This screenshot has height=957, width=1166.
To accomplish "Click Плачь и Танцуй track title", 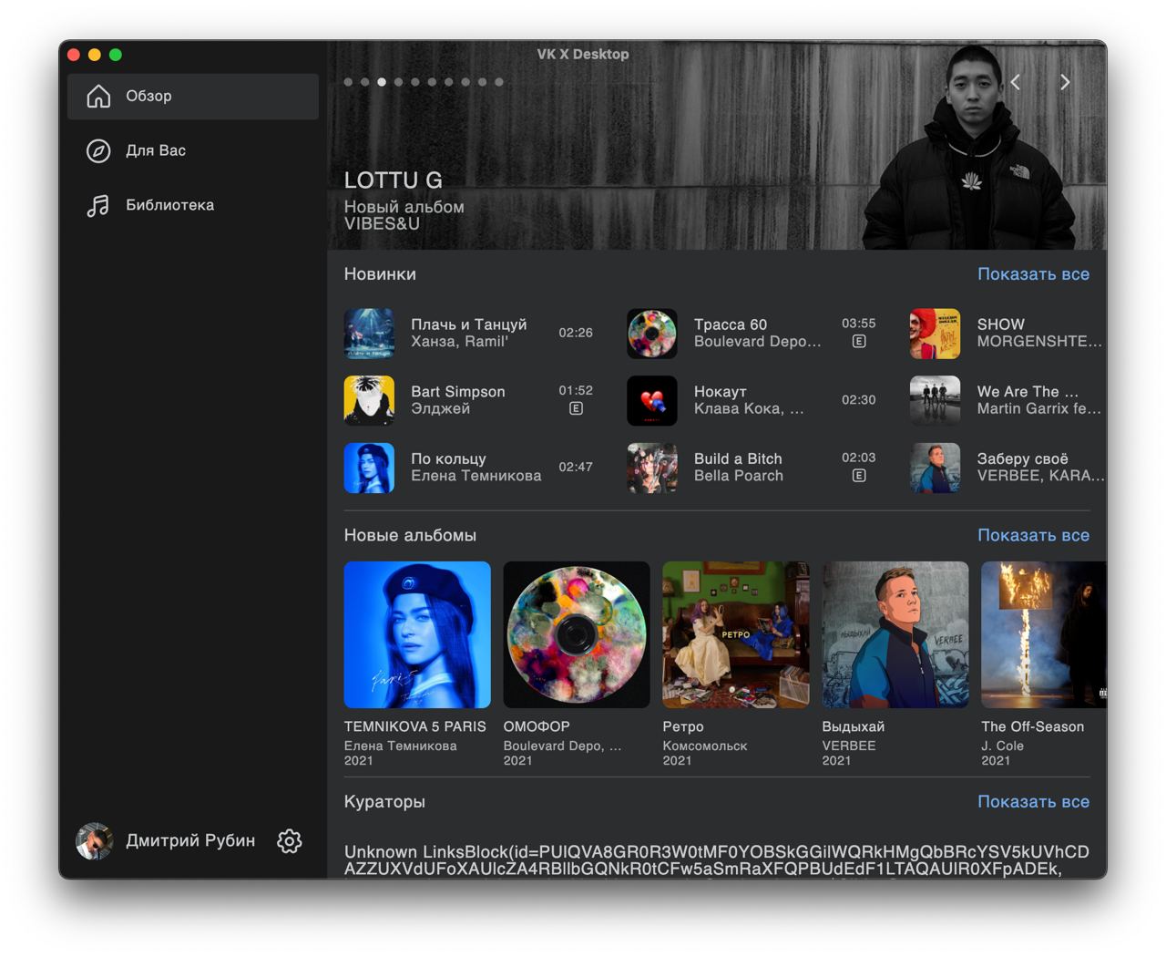I will click(x=468, y=324).
